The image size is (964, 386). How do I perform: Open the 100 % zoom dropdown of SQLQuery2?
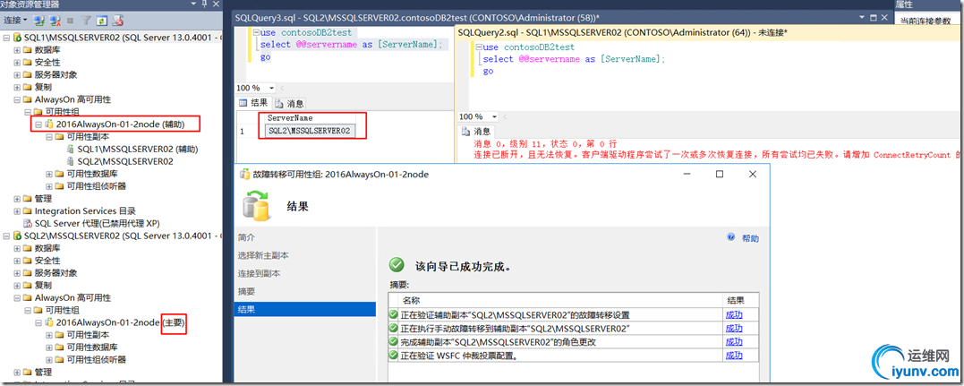click(495, 116)
